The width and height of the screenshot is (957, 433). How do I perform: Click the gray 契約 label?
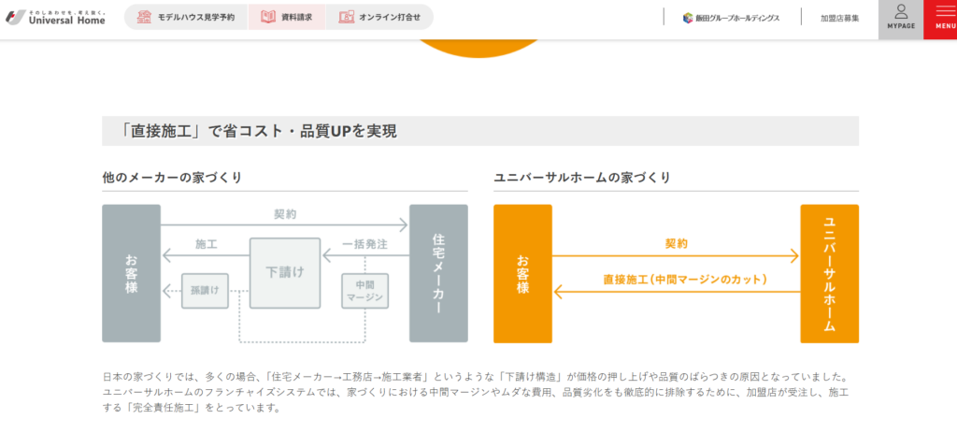pyautogui.click(x=285, y=215)
